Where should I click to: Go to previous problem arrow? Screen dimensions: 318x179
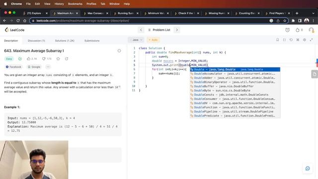pyautogui.click(x=141, y=30)
